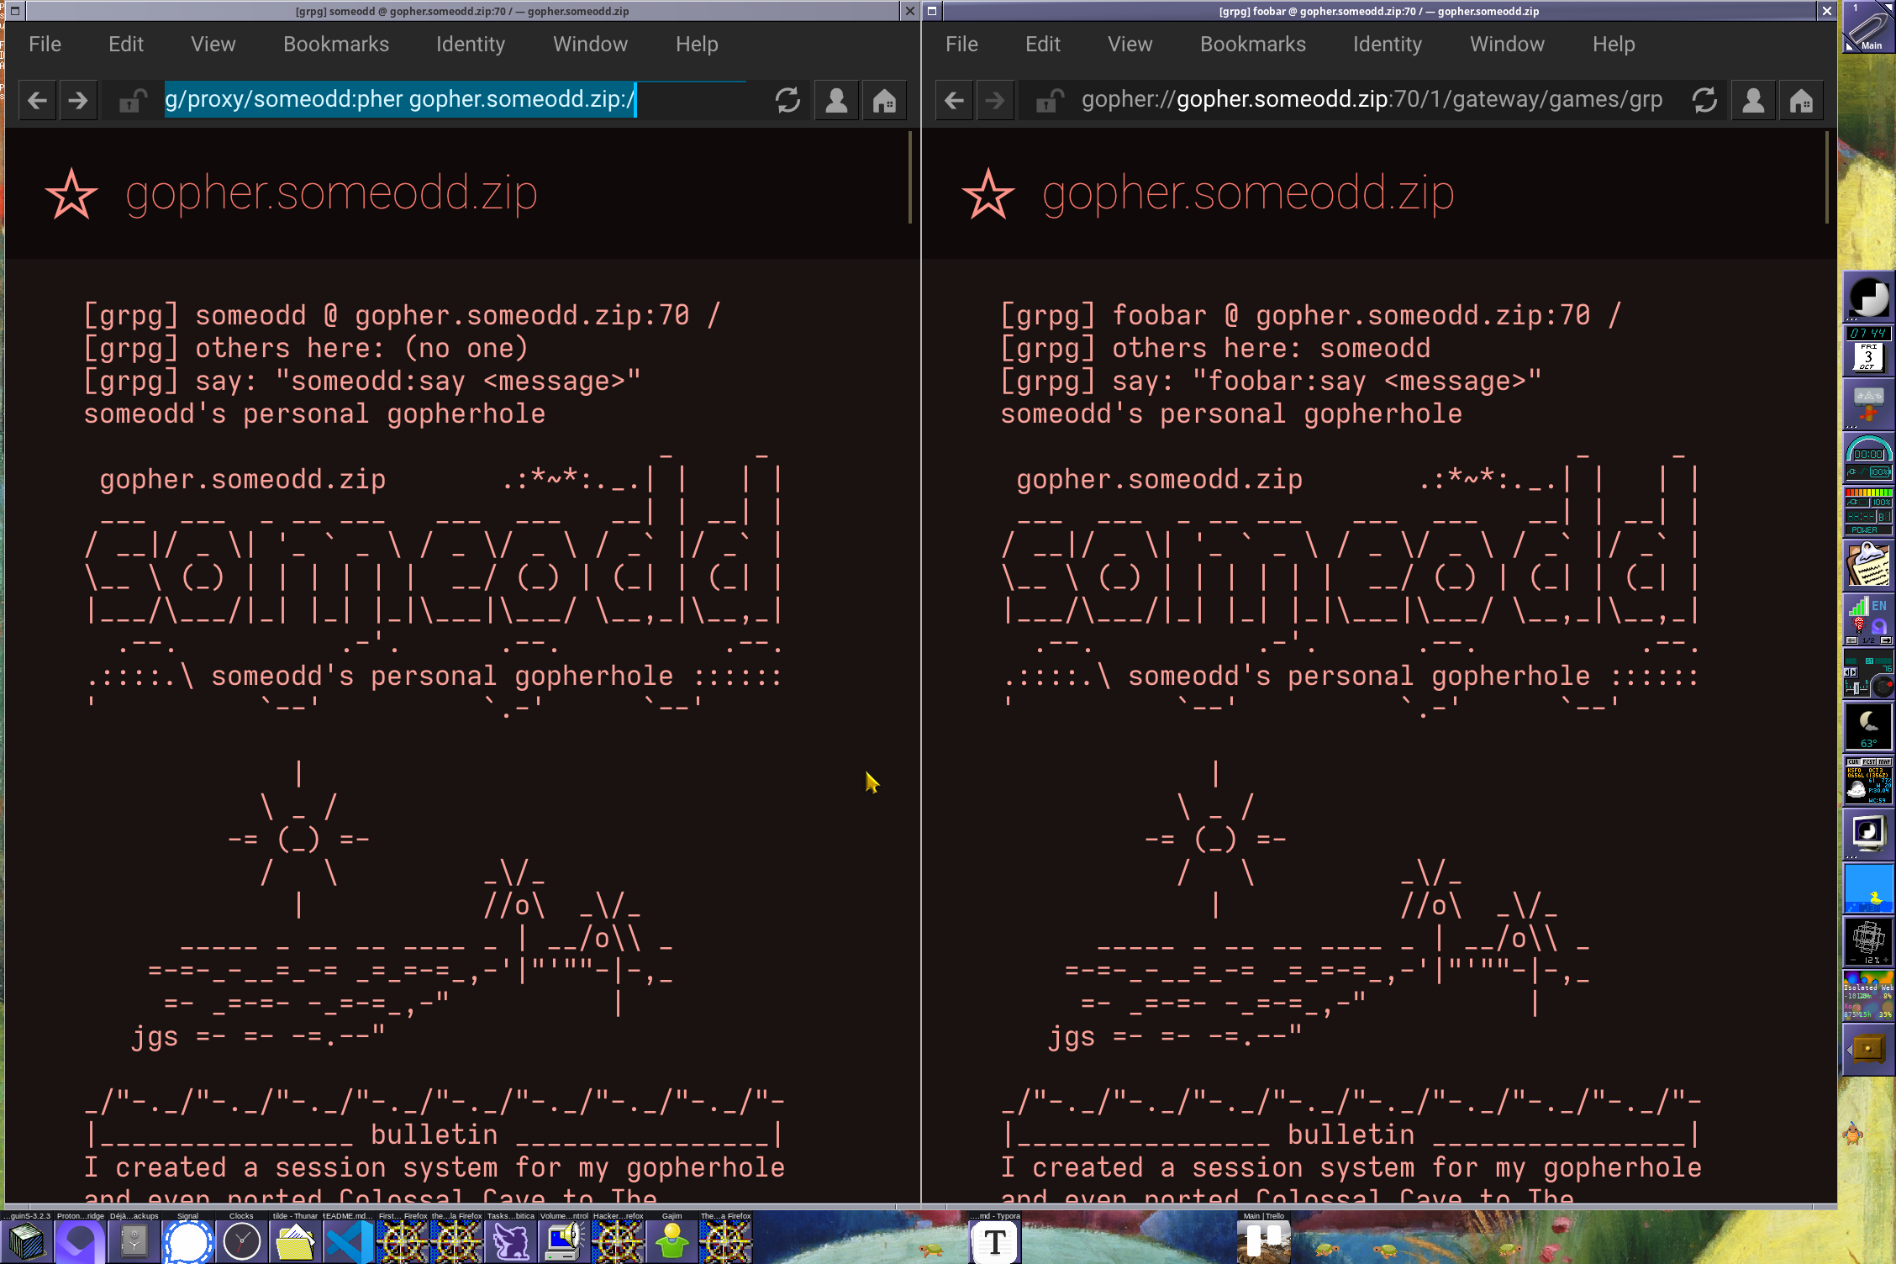Viewport: 1896px width, 1264px height.
Task: Open Identity menu in right window
Action: pos(1387,45)
